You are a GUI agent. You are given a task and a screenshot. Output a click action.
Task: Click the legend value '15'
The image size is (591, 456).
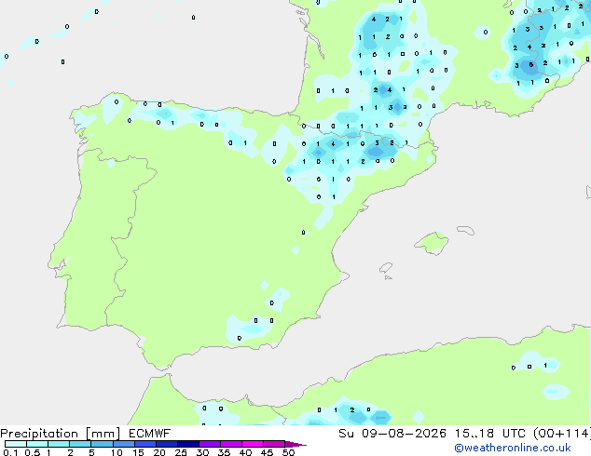pyautogui.click(x=138, y=452)
